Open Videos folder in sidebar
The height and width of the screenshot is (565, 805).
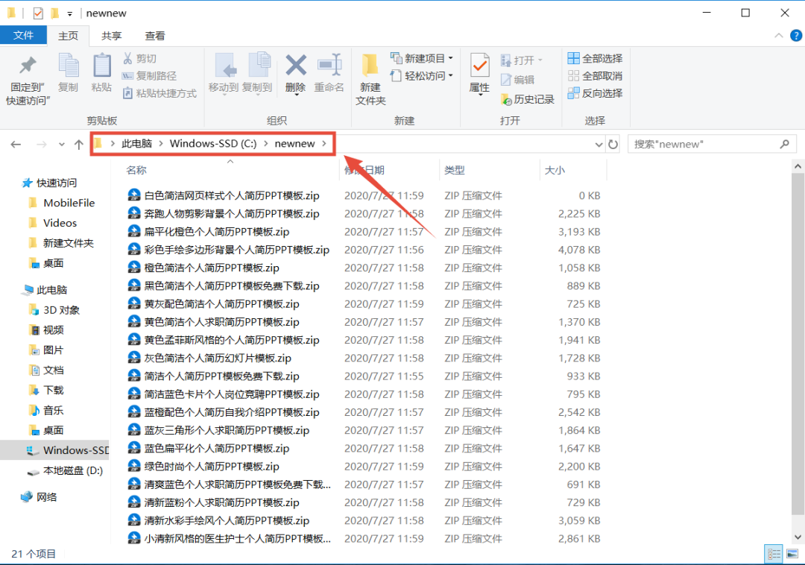tap(53, 223)
